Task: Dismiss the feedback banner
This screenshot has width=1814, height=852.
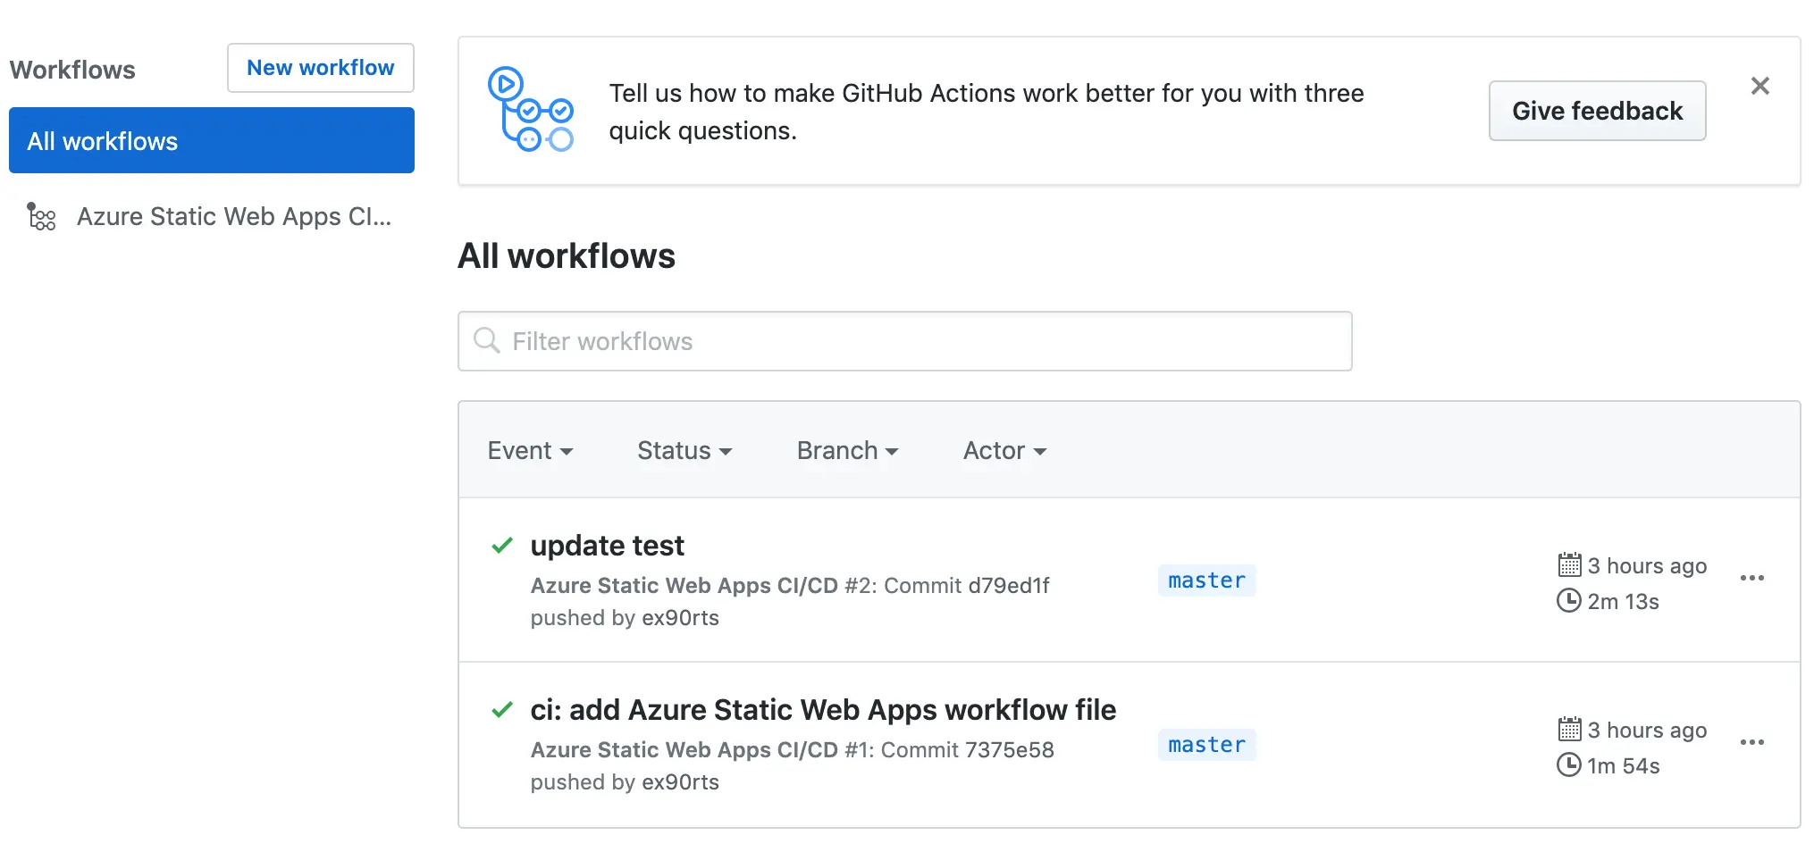Action: point(1759,86)
